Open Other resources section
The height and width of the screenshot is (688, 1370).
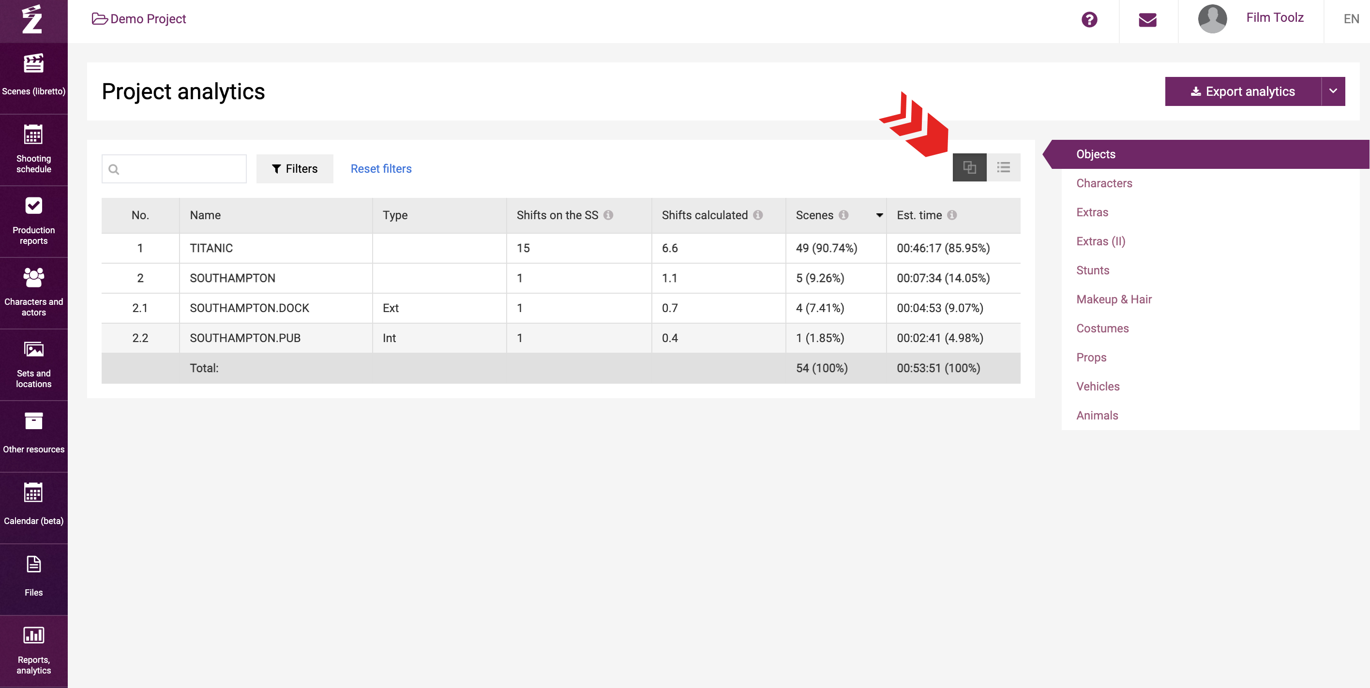coord(33,436)
